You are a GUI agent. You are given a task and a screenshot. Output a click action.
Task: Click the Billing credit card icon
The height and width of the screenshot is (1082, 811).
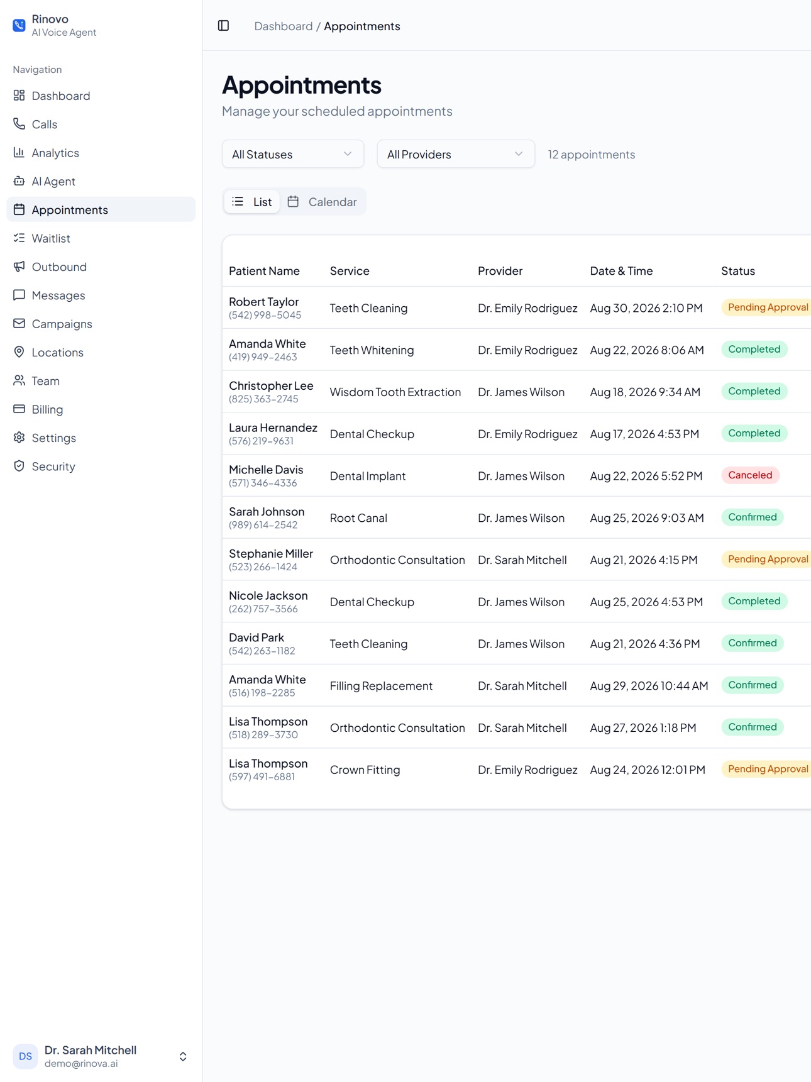19,409
